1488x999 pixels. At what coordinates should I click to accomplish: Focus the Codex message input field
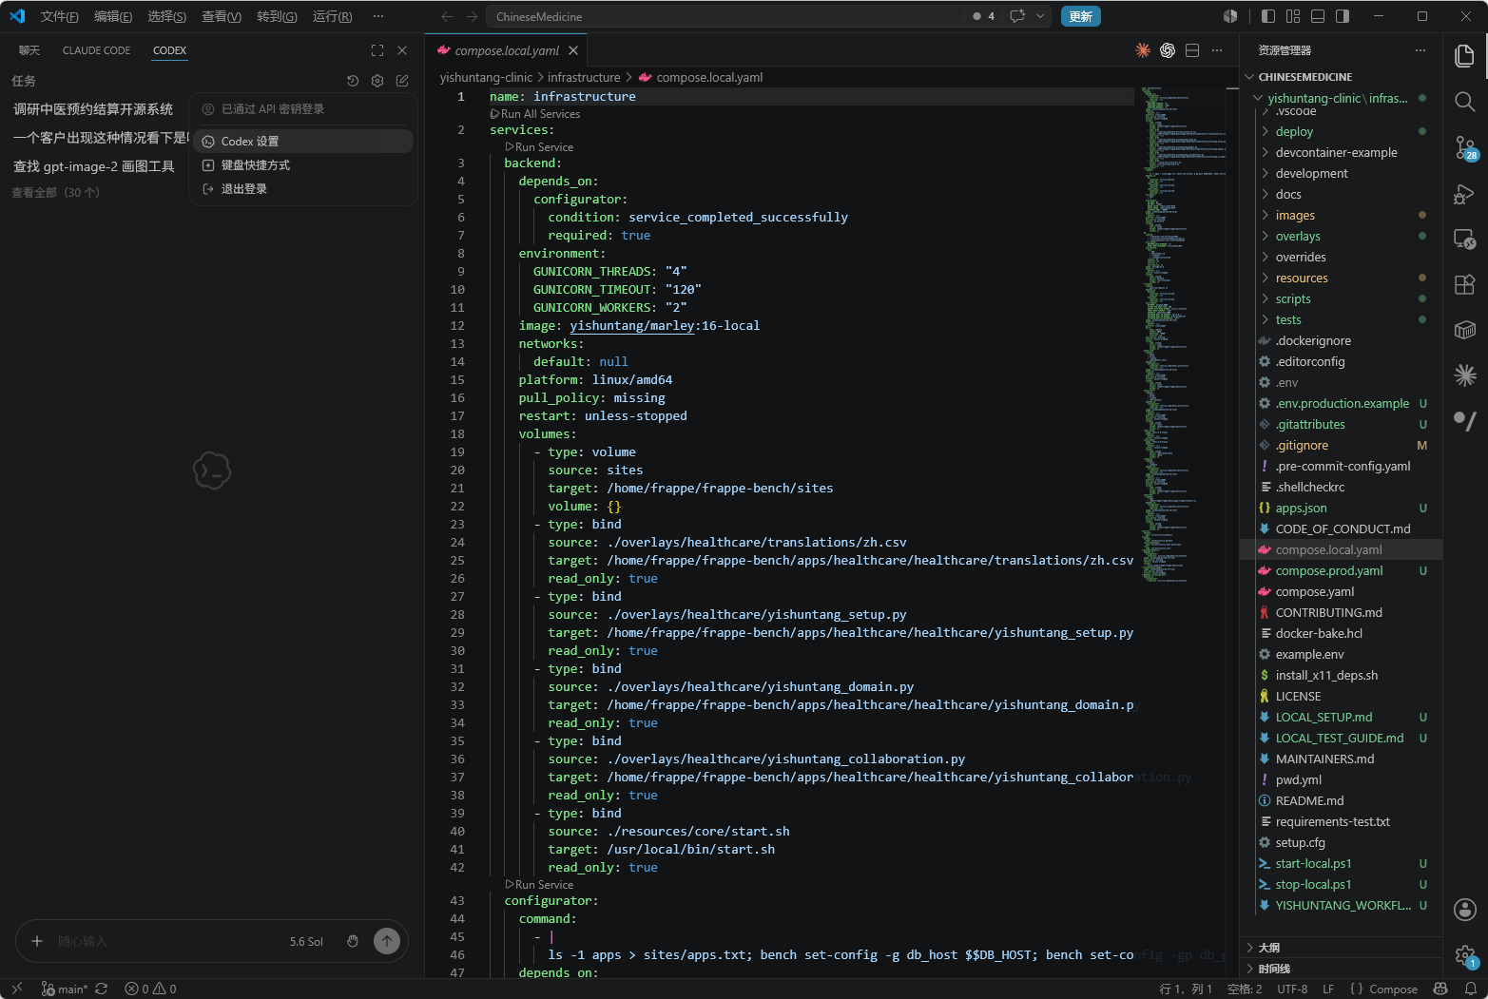click(166, 941)
